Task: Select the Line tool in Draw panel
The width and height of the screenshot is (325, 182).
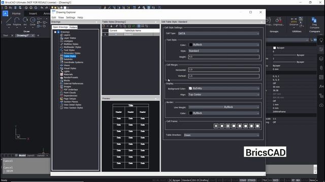Action: tap(9, 22)
